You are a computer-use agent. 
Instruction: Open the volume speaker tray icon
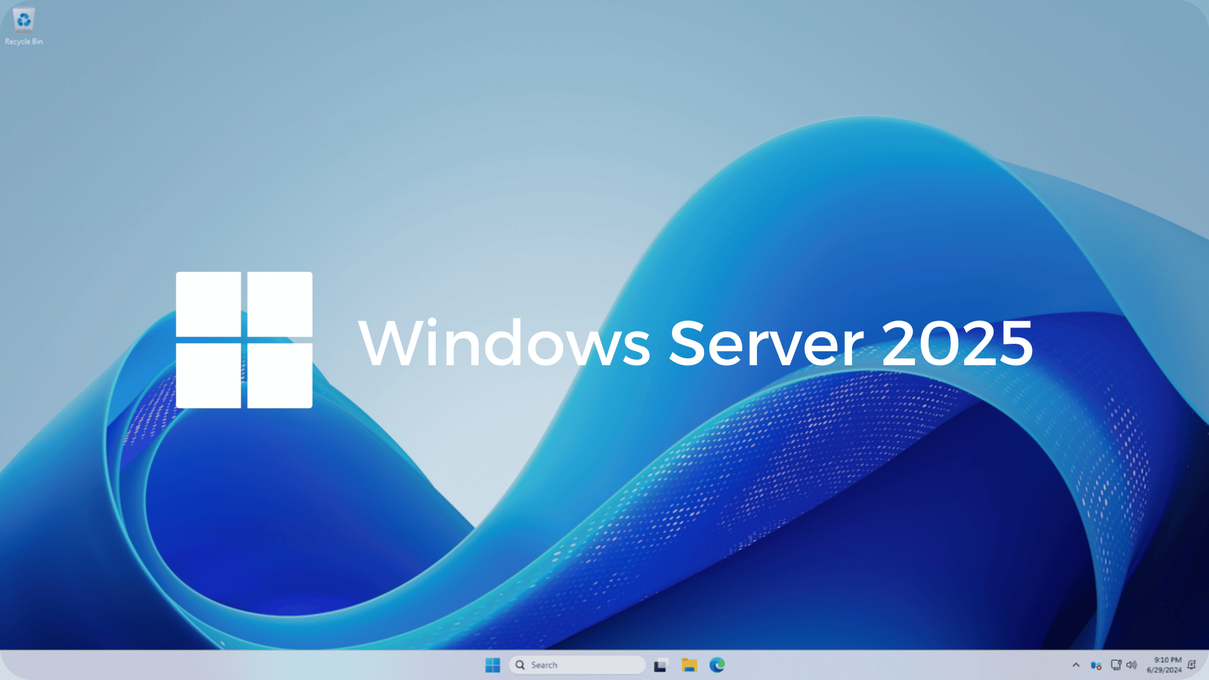1132,665
